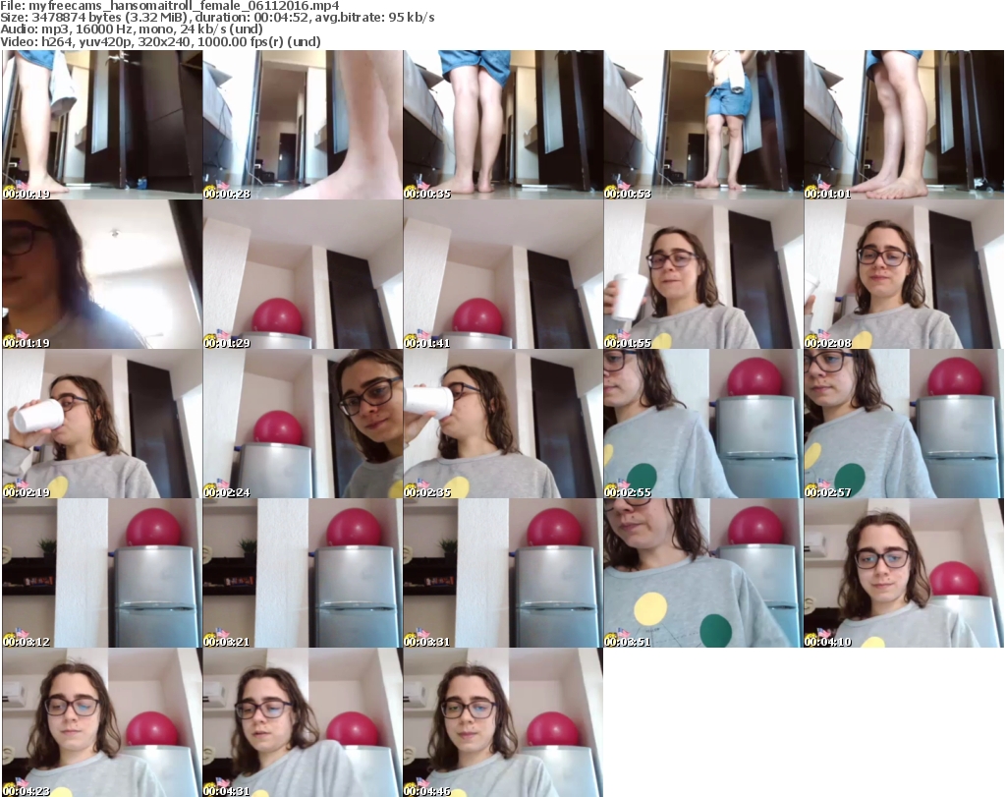Select the thumbnail timestamped 00:00:53
Screen dimensions: 1006x797
coord(703,125)
